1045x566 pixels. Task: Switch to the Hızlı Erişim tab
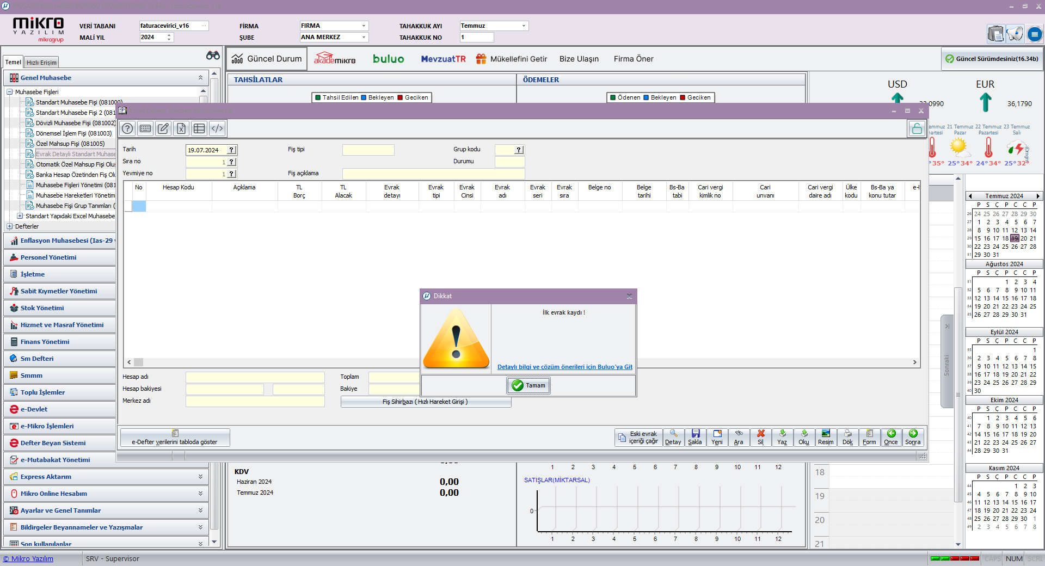pos(41,63)
